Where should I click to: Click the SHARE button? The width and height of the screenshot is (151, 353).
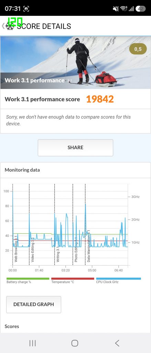75,148
